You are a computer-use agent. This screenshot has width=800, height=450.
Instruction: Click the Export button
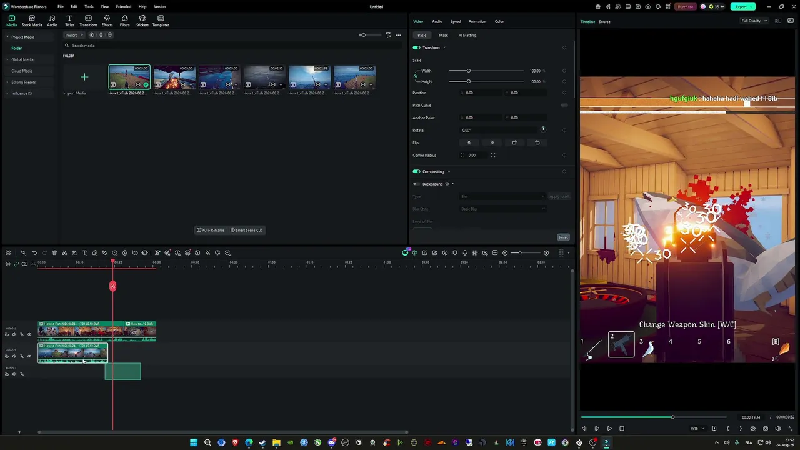742,7
